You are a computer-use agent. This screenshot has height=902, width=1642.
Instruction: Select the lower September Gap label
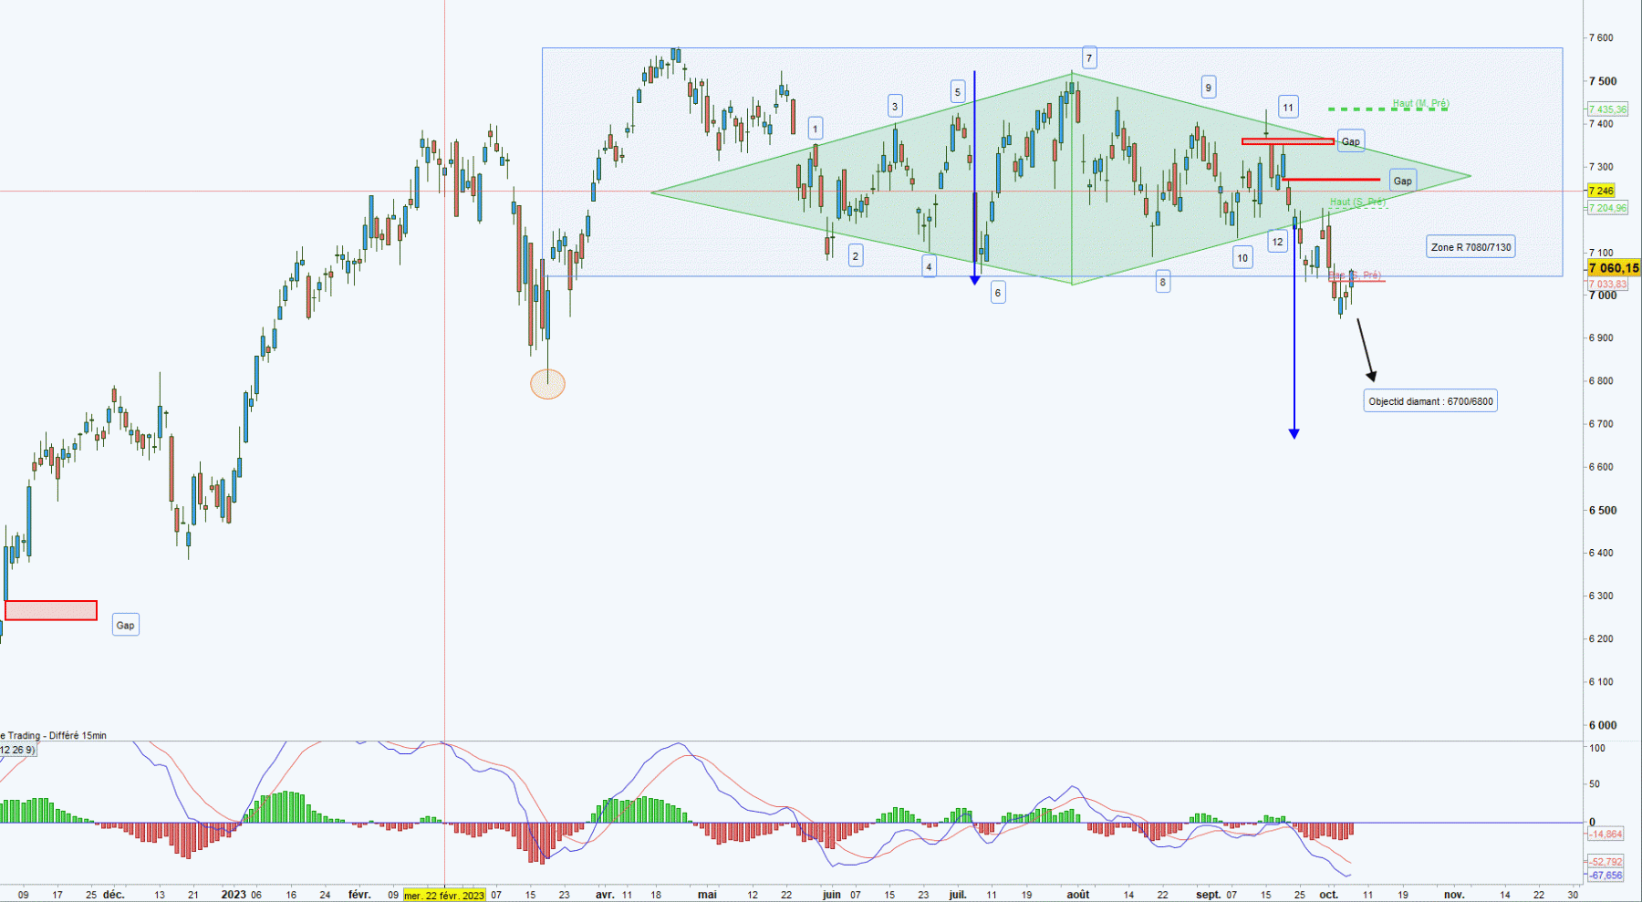[1402, 181]
